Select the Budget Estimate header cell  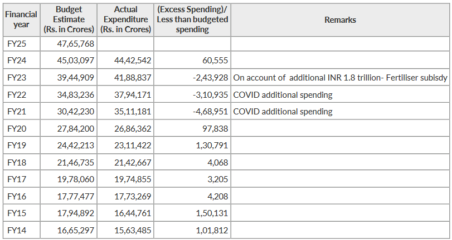69,19
